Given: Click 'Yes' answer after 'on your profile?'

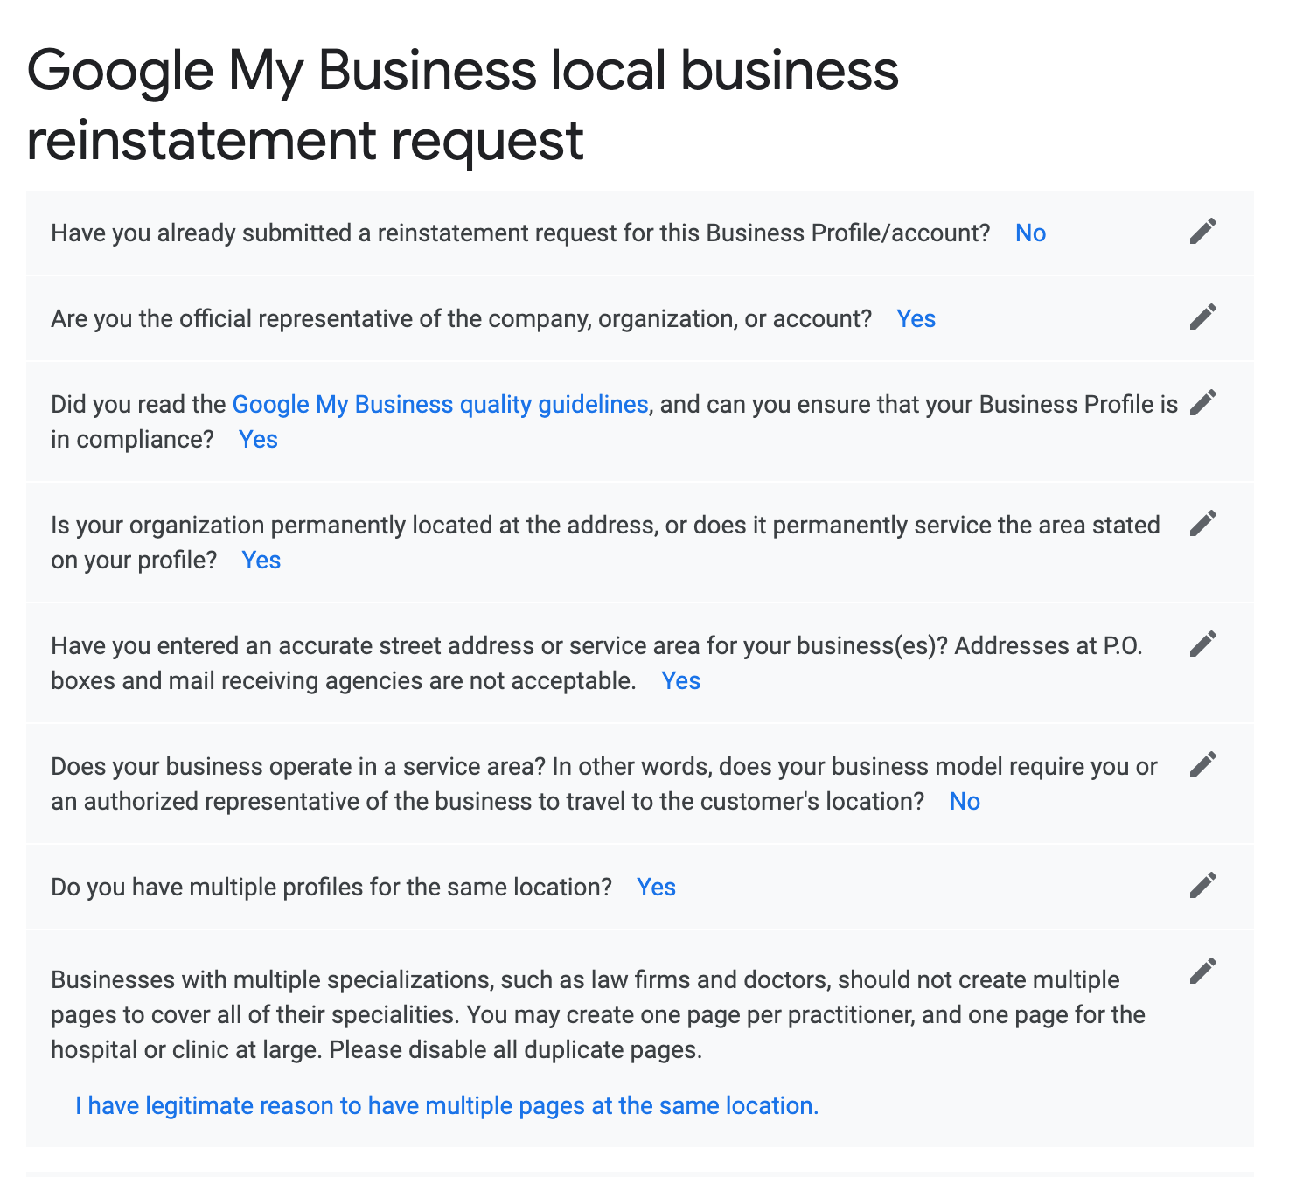Looking at the screenshot, I should [x=261, y=561].
